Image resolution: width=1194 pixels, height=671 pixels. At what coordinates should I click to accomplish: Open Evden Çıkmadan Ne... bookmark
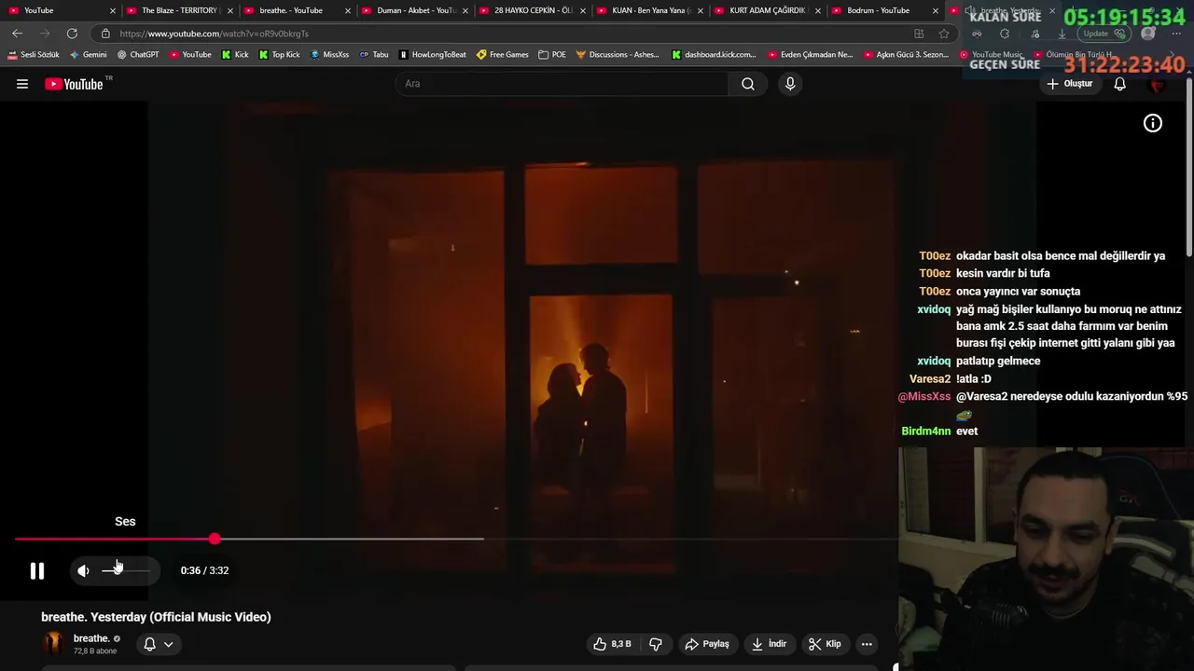[x=811, y=54]
